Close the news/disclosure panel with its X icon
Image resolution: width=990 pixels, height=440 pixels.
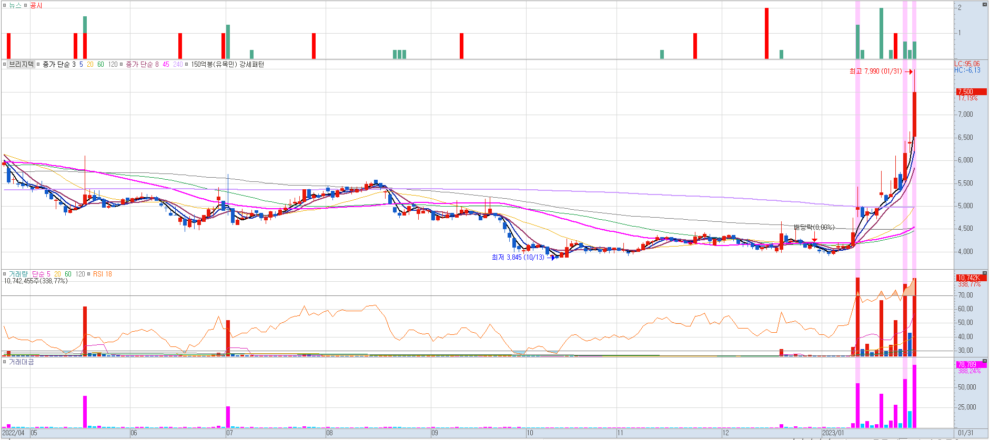point(985,4)
